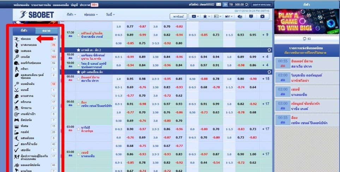The width and height of the screenshot is (340, 172).
Task: Open +15 more bets for อินเตอร์ มิลาน
Action: [266, 79]
